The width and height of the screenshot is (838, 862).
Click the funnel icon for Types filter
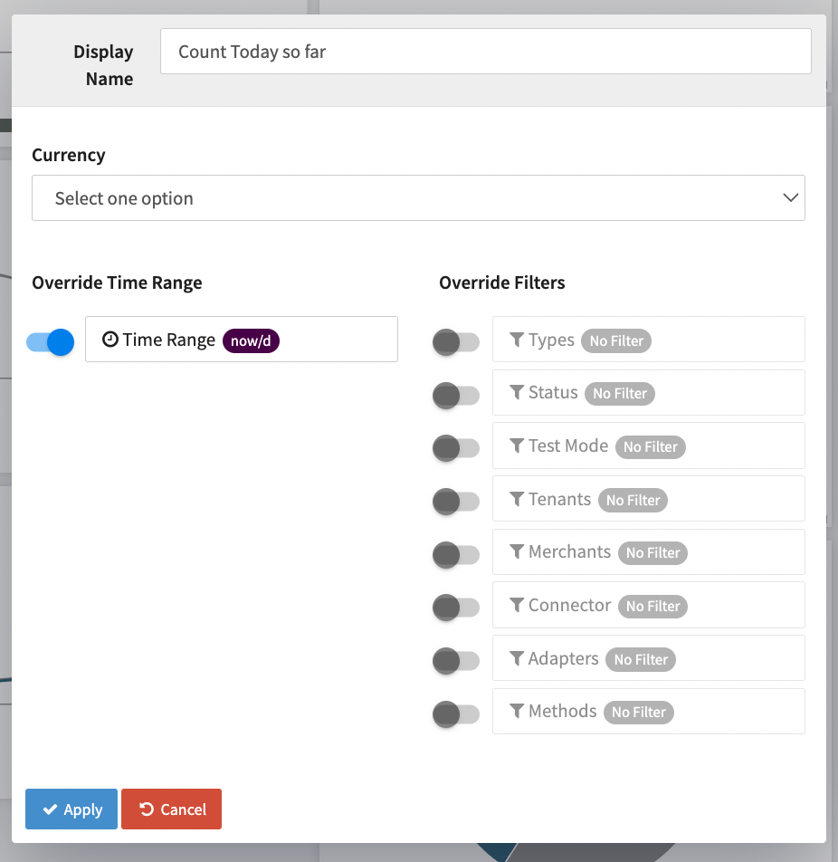(x=517, y=340)
